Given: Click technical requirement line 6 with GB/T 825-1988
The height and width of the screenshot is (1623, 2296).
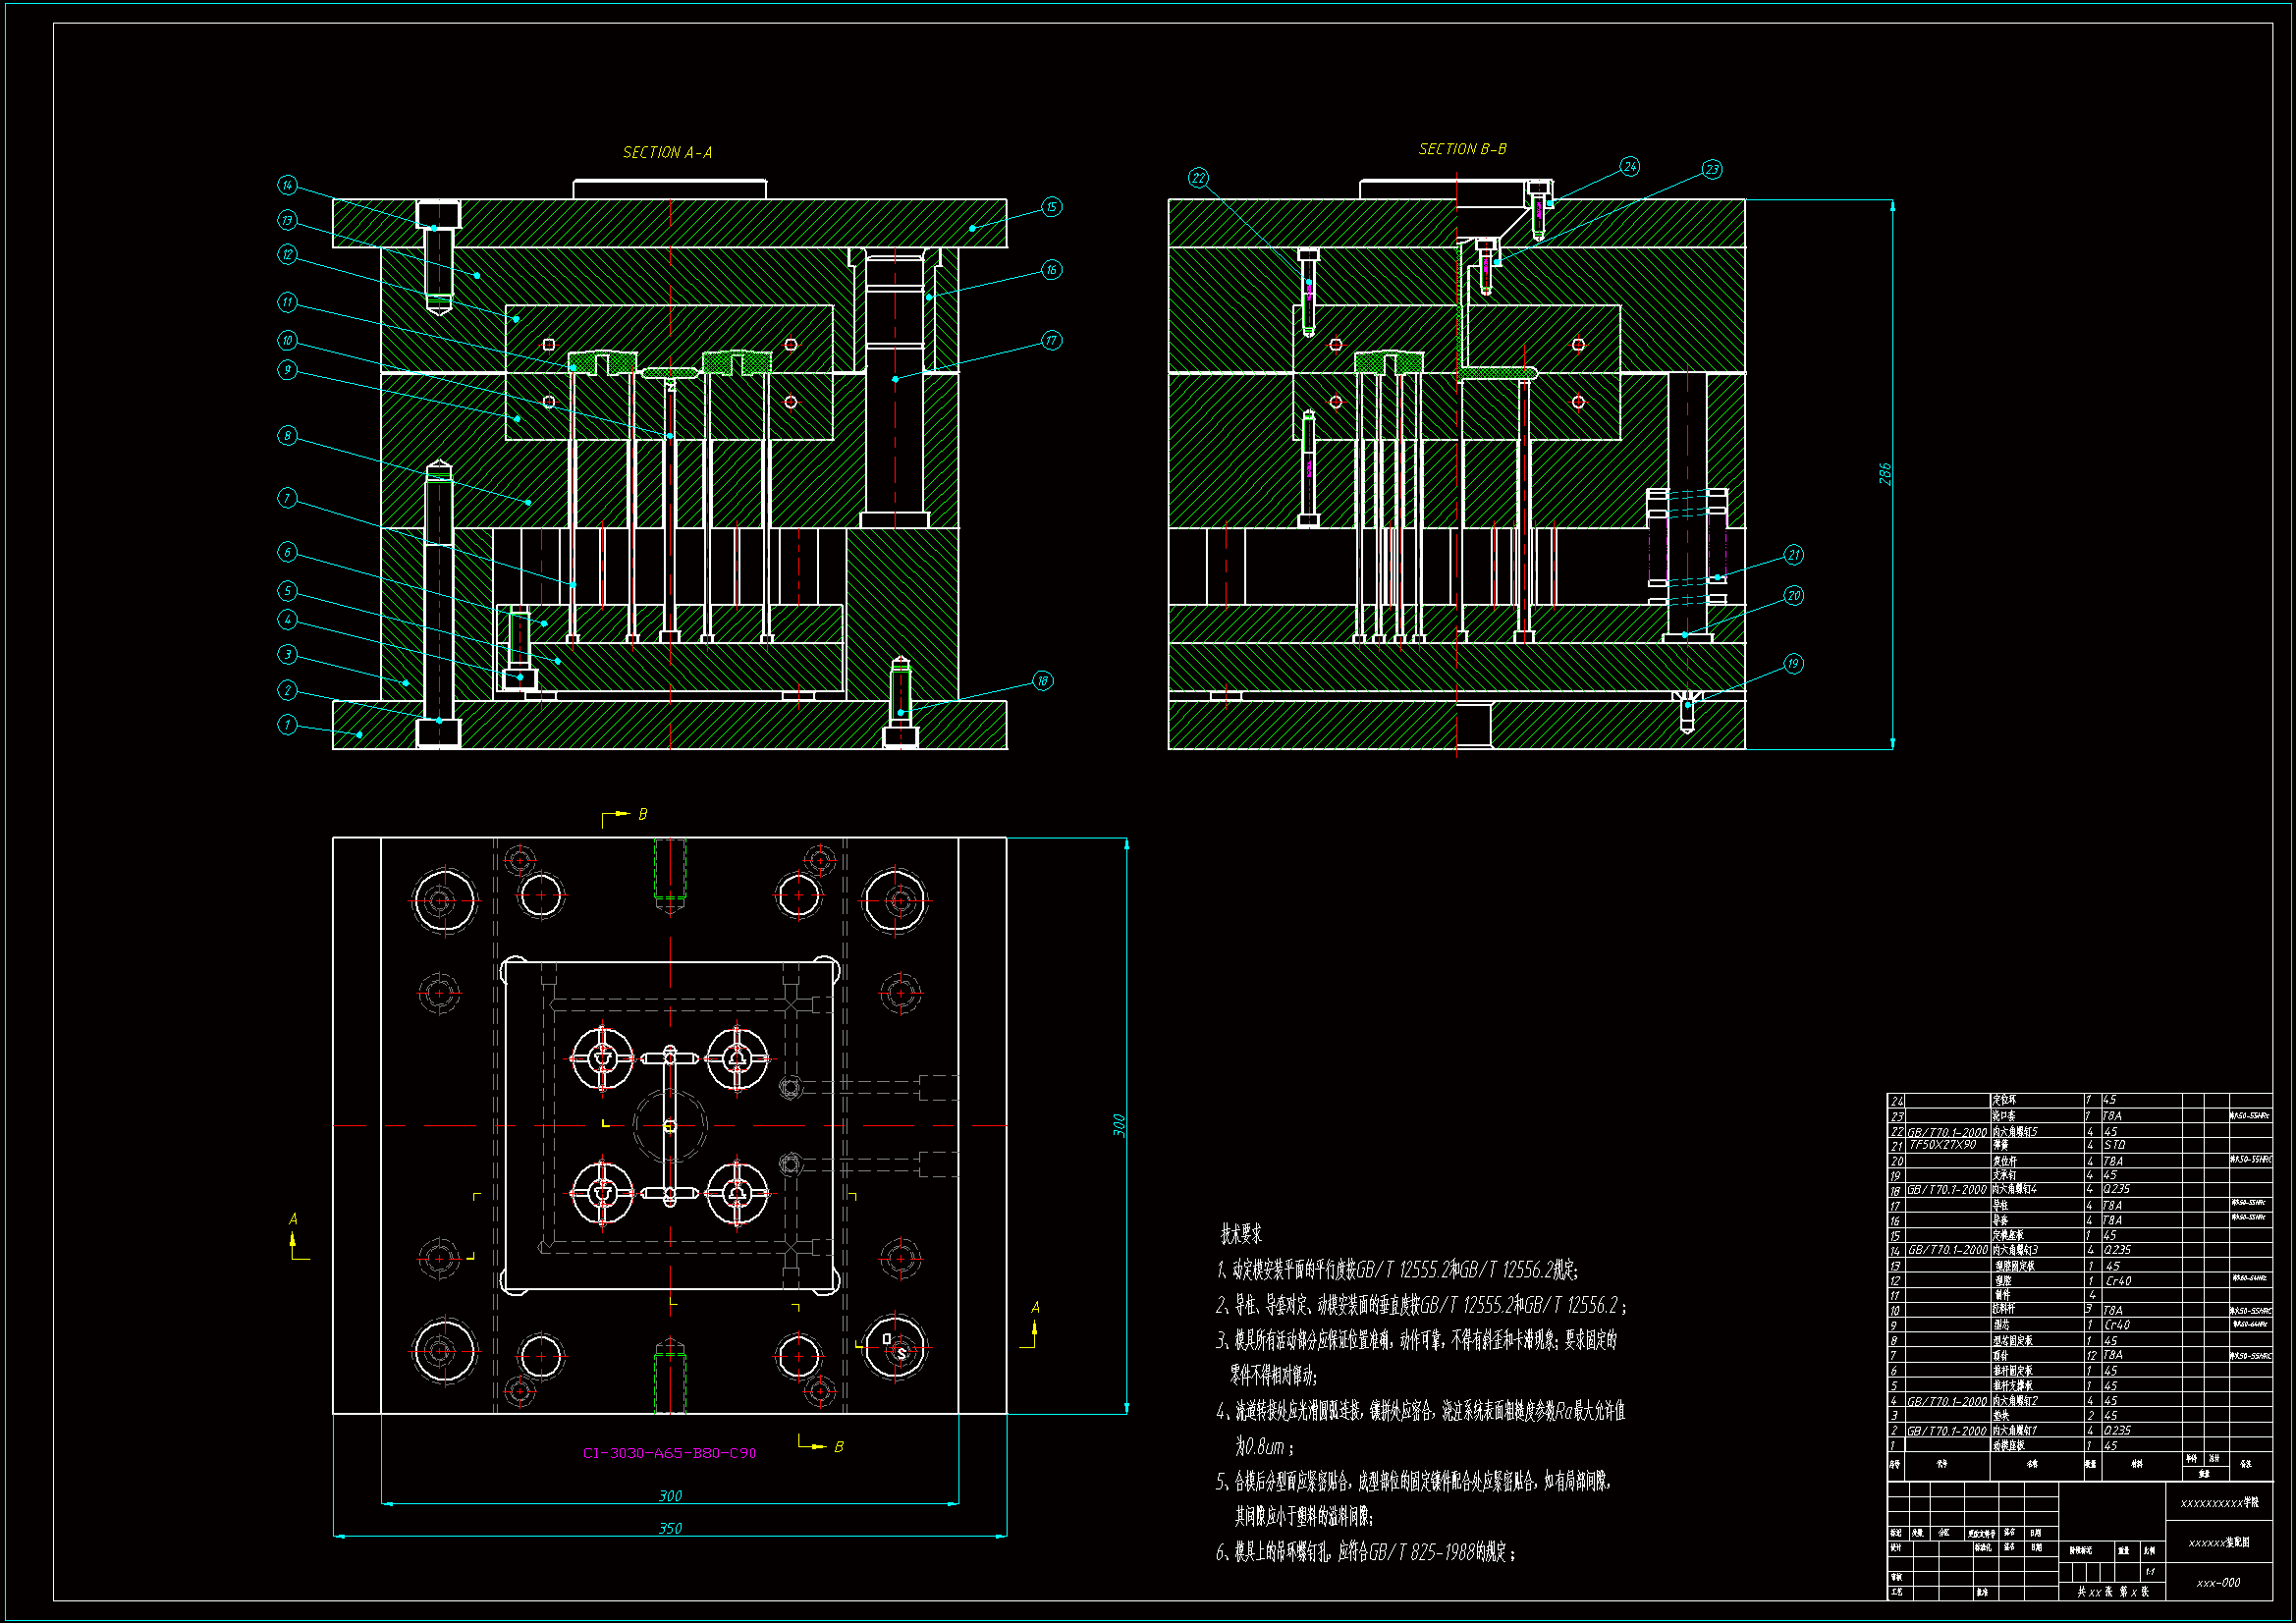Looking at the screenshot, I should (x=1365, y=1552).
